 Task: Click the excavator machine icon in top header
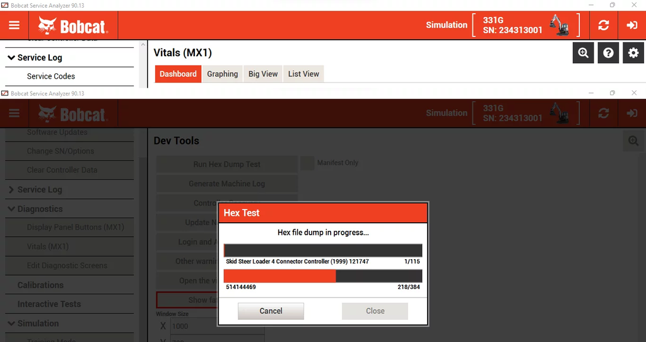(559, 25)
